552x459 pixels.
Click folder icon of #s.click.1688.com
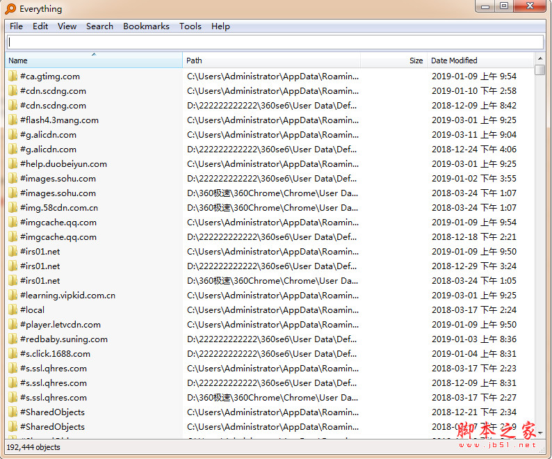13,354
